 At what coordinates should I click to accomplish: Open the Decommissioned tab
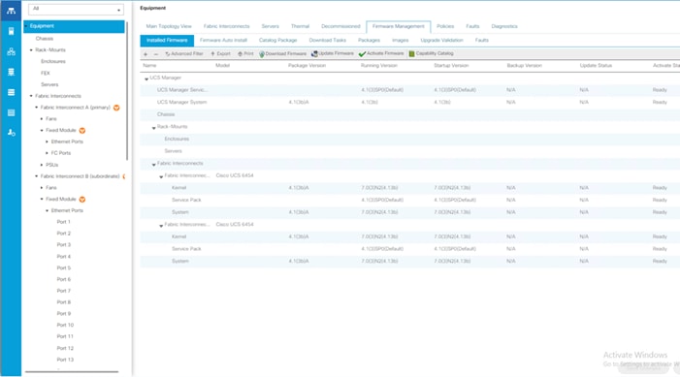point(340,26)
